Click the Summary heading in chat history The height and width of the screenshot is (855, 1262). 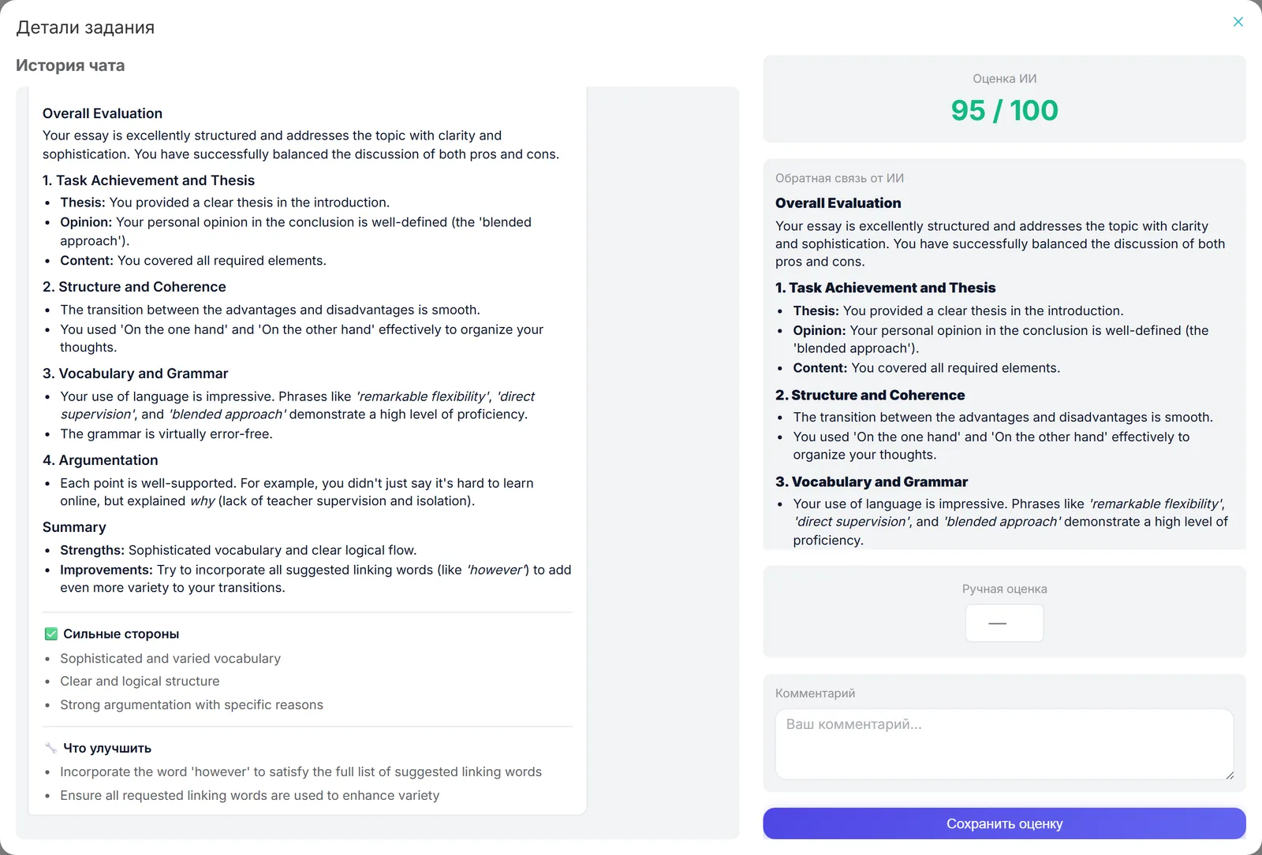(x=74, y=527)
